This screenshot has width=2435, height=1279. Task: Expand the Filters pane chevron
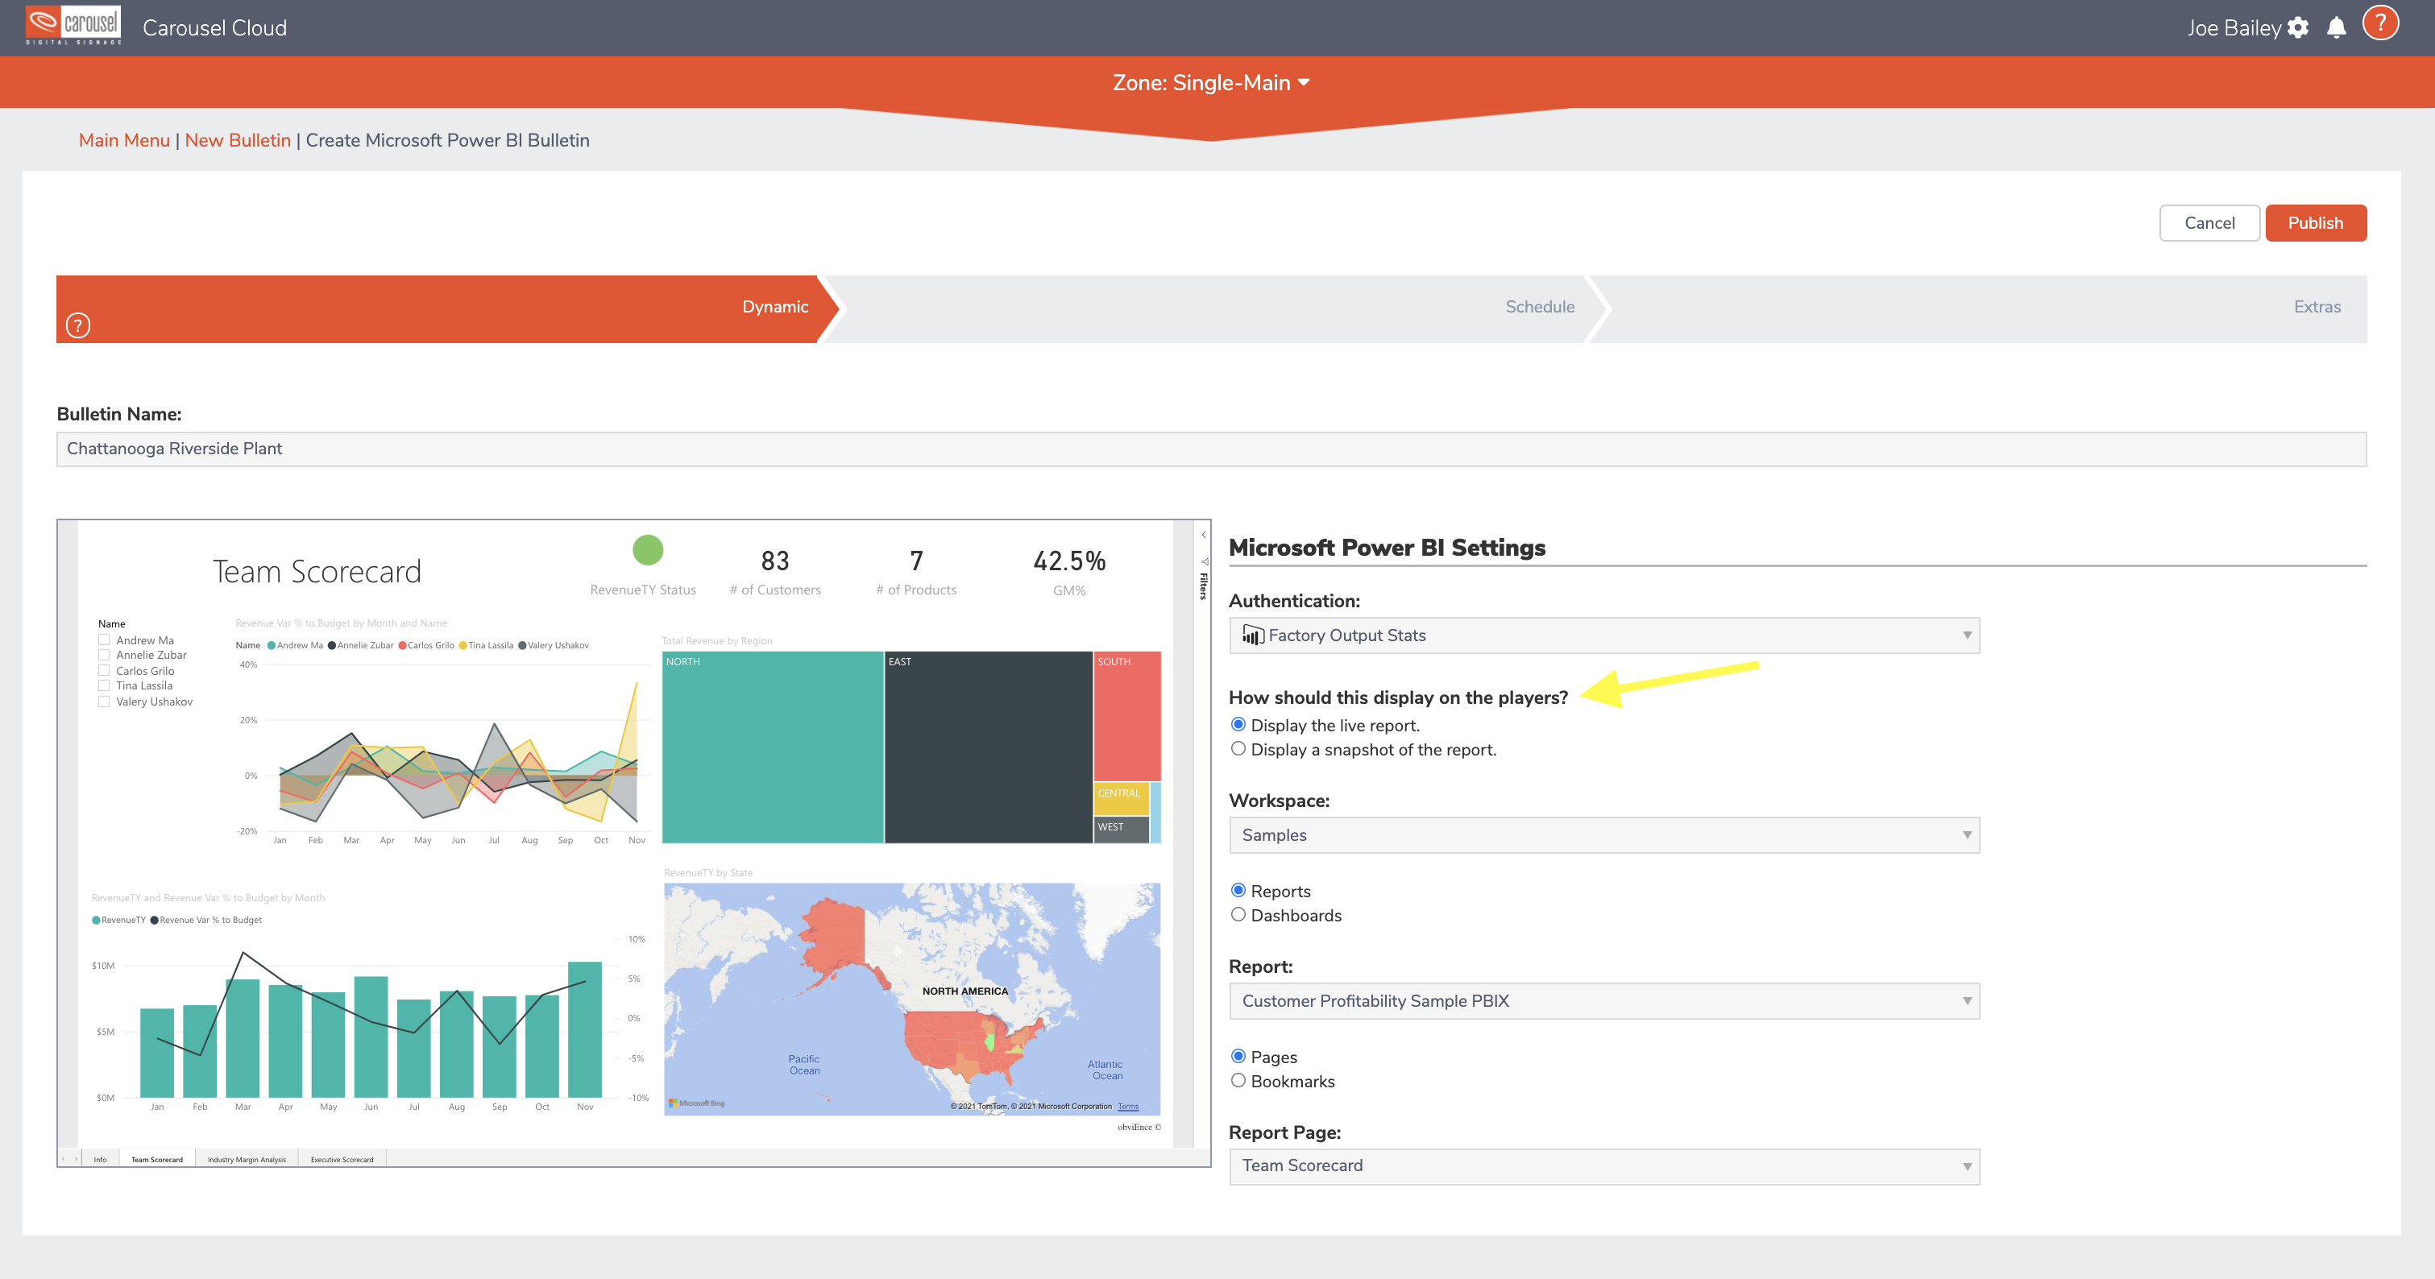pyautogui.click(x=1203, y=535)
